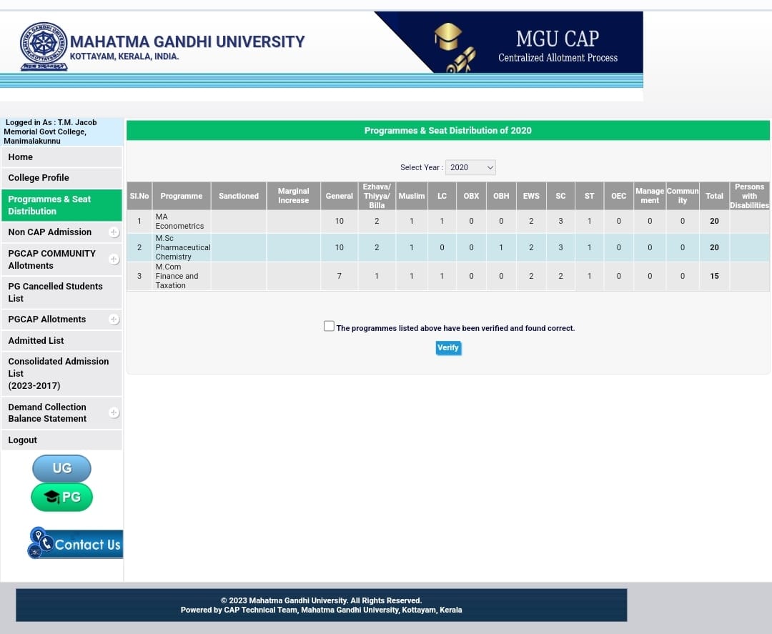Click the Sanctioned column header
This screenshot has width=772, height=634.
pos(239,196)
